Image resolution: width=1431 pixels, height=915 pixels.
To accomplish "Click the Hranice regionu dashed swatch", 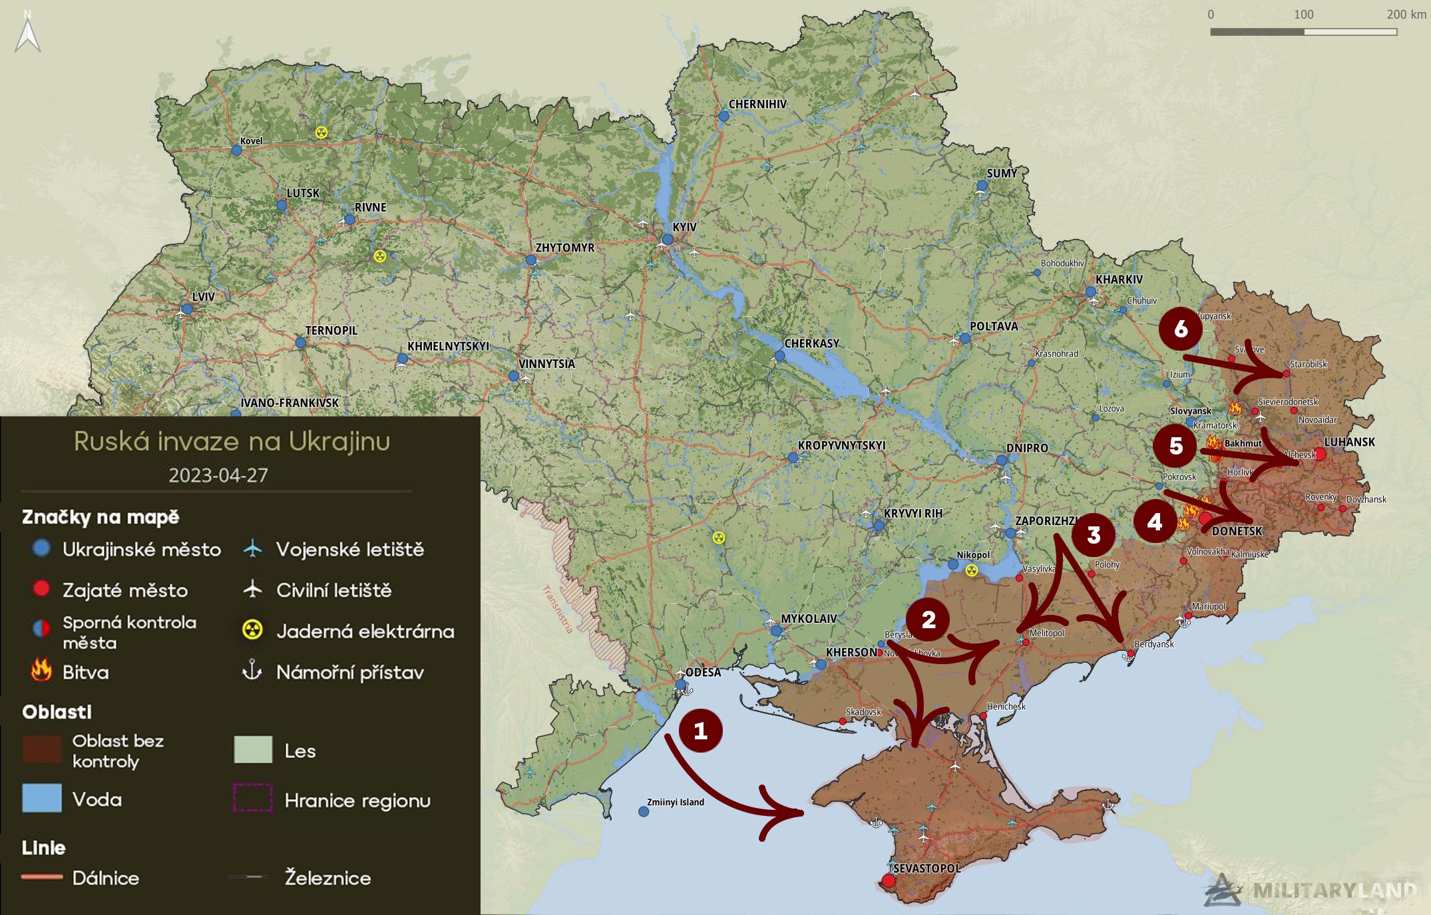I will 253,798.
